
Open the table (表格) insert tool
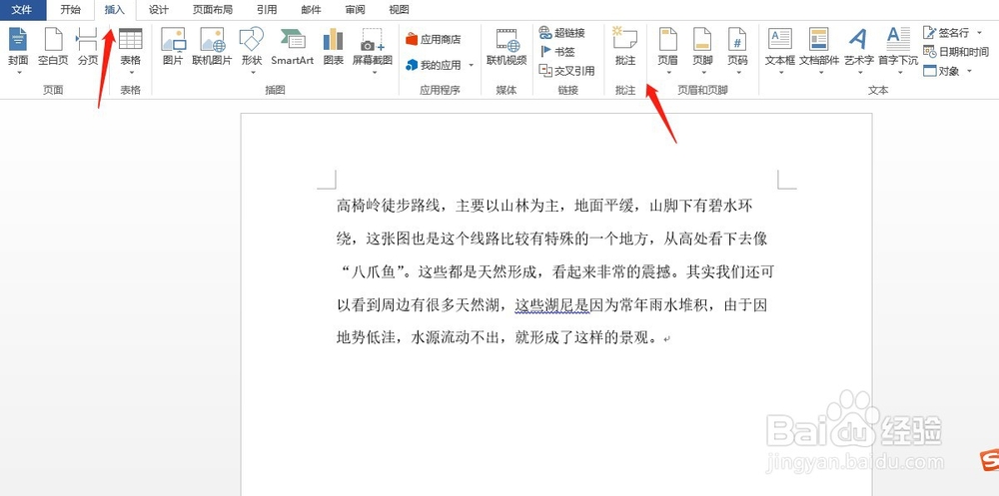pos(130,47)
